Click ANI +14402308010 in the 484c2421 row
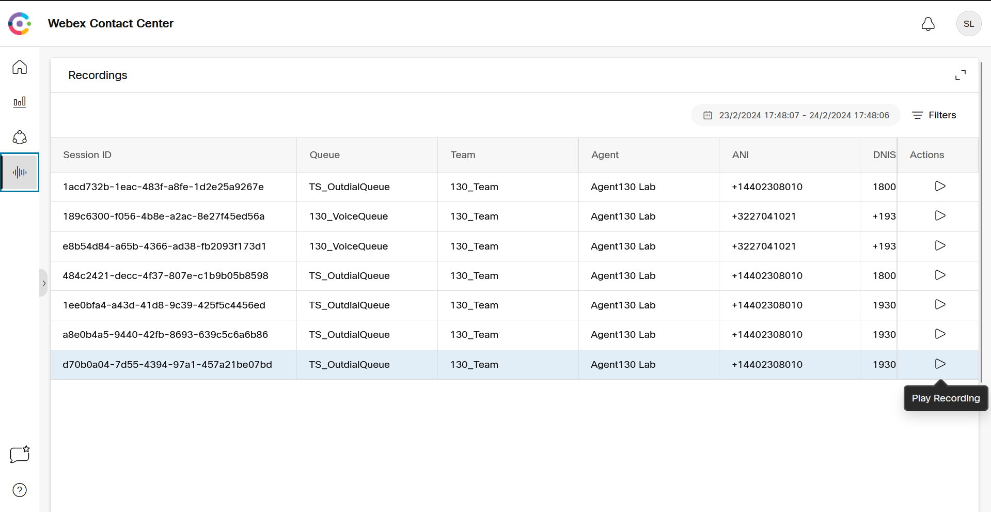This screenshot has height=512, width=991. pyautogui.click(x=767, y=276)
